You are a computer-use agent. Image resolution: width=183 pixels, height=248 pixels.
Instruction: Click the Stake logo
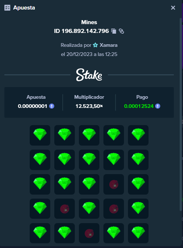pyautogui.click(x=89, y=75)
